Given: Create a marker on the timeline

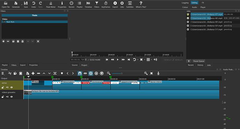Looking at the screenshot, I should point(62,73).
